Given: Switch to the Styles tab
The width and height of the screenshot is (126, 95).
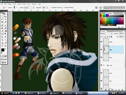Looking at the screenshot, I should coord(115,13).
